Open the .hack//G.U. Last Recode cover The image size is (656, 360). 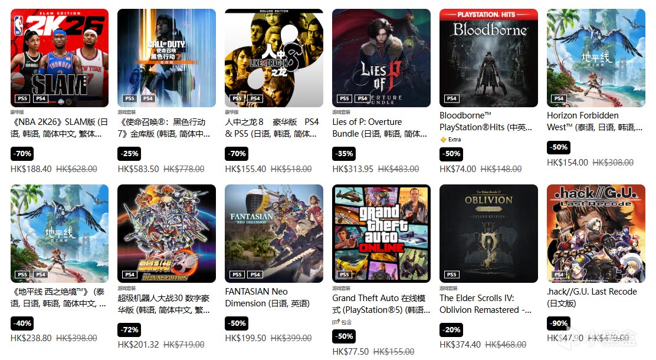click(x=596, y=233)
